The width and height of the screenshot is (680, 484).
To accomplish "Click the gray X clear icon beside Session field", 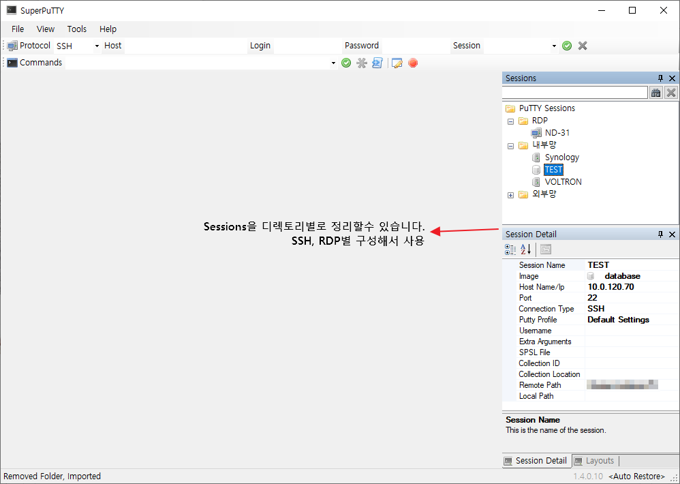I will click(583, 46).
